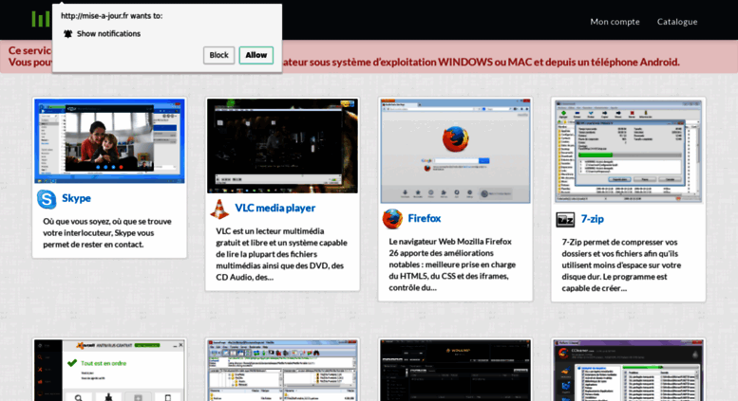
Task: Open the 7-zip title link
Action: [x=592, y=219]
